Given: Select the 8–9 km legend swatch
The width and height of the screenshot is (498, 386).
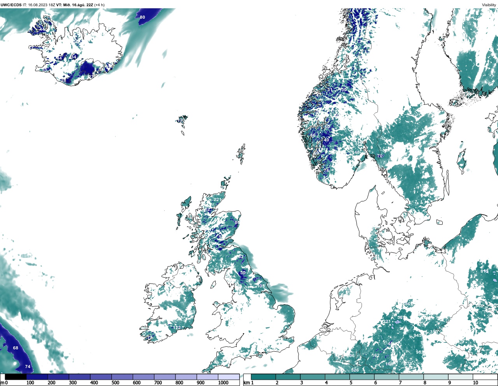Looking at the screenshot, I should [436, 377].
